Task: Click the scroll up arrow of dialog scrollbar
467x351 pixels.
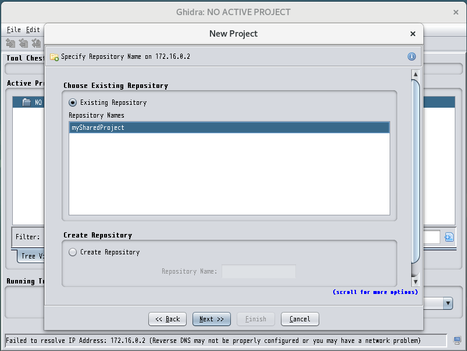Action: (415, 74)
